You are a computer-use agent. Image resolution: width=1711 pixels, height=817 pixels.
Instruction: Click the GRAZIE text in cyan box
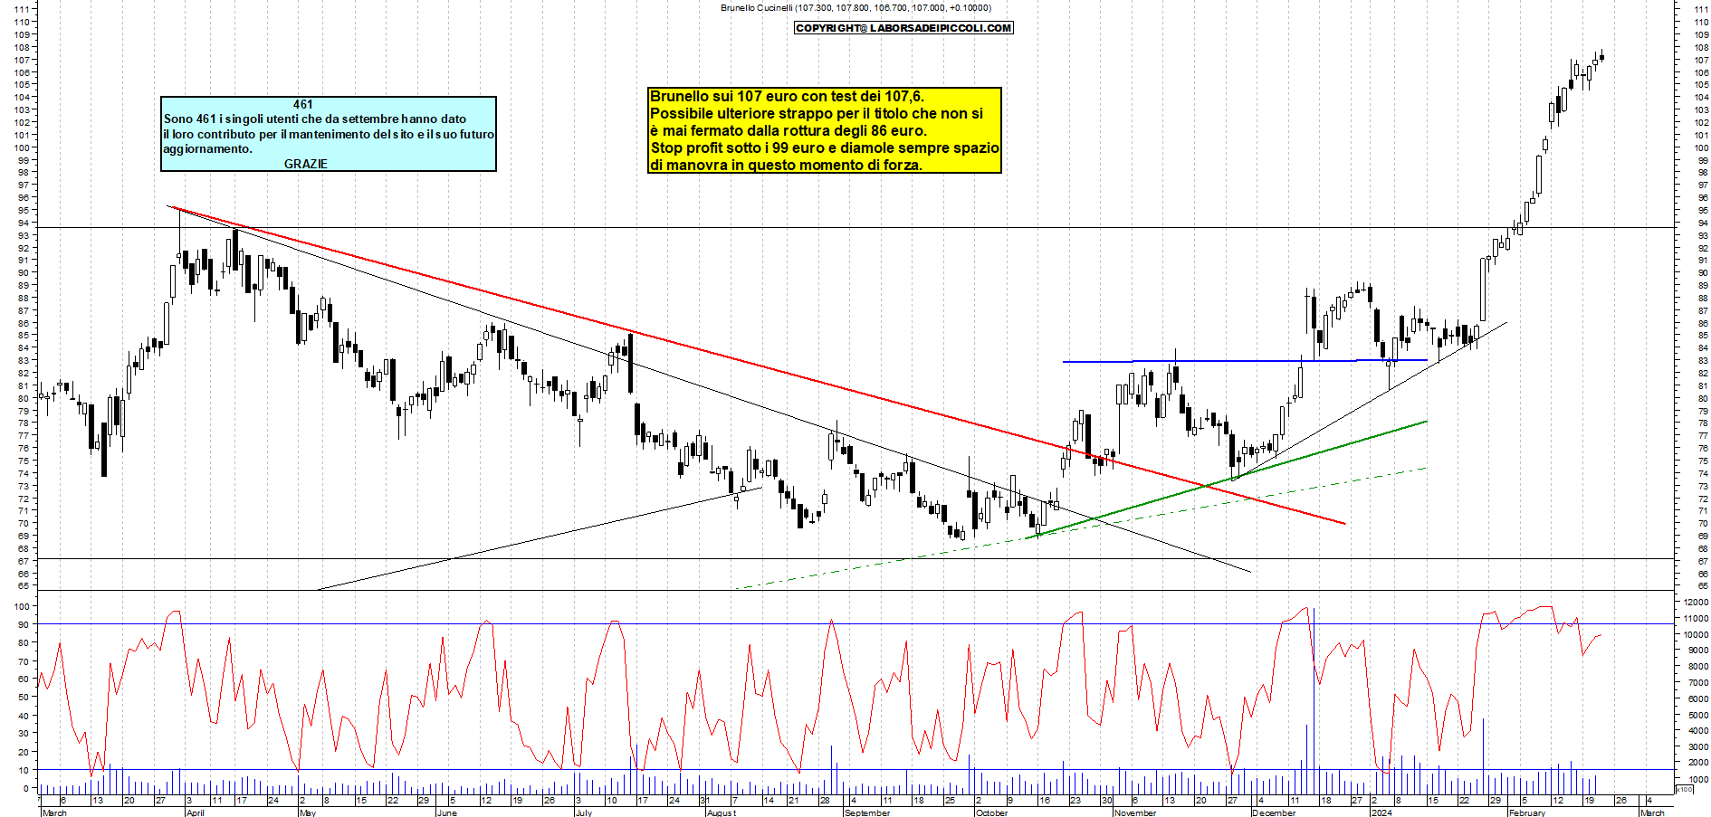[306, 164]
